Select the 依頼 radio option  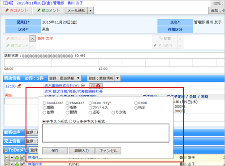[x=44, y=113]
